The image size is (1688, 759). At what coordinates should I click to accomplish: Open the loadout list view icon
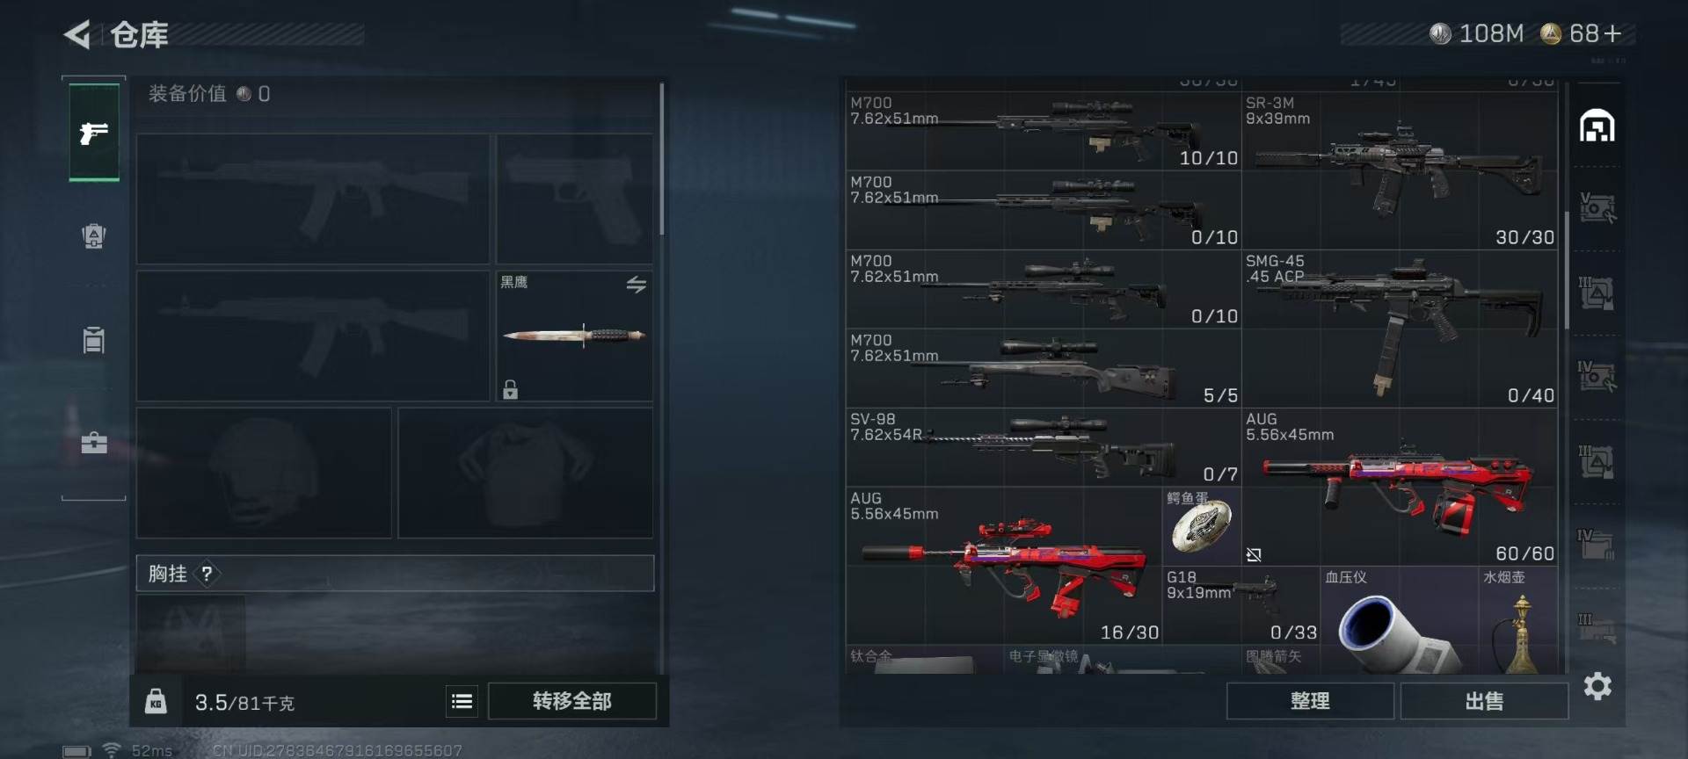coord(462,701)
